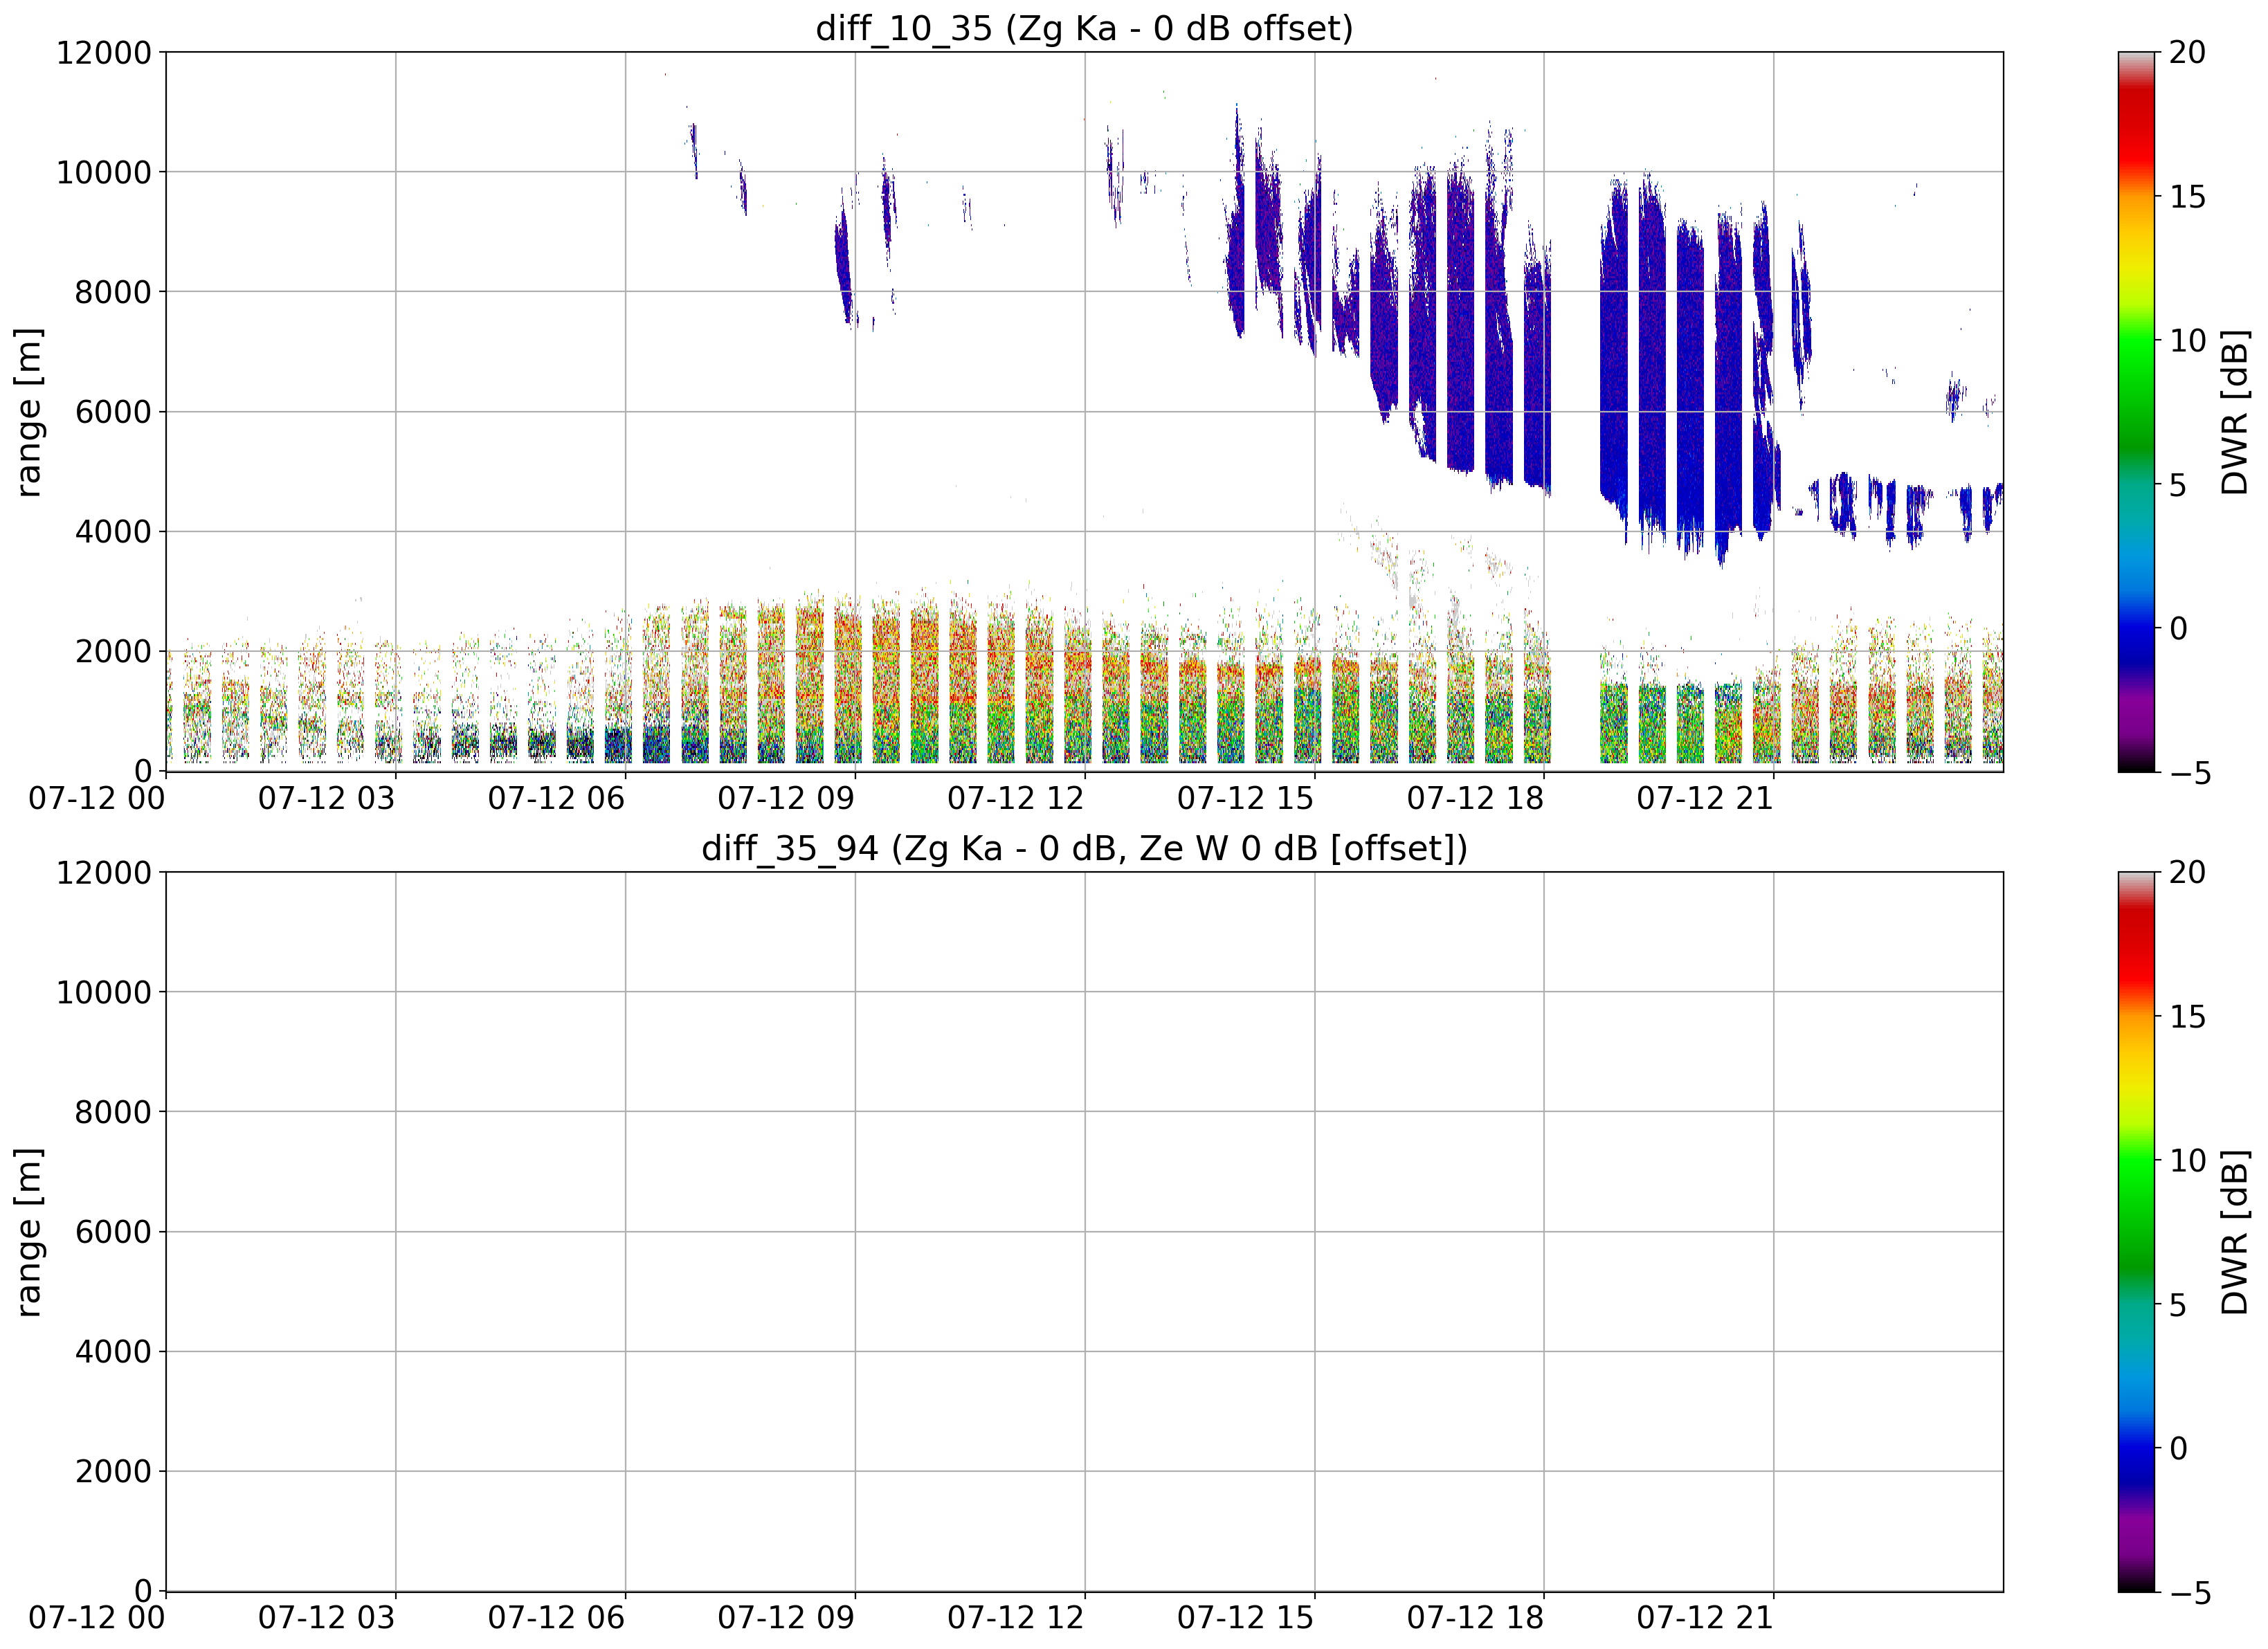Click the 07-12 03 tick label on the top plot
Image resolution: width=2268 pixels, height=1649 pixels.
(x=327, y=798)
